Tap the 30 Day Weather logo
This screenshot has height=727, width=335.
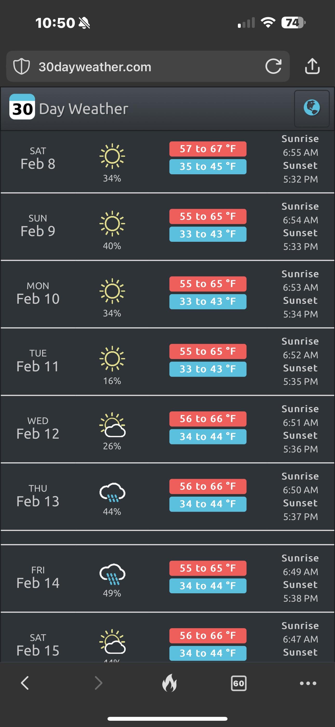pyautogui.click(x=69, y=108)
